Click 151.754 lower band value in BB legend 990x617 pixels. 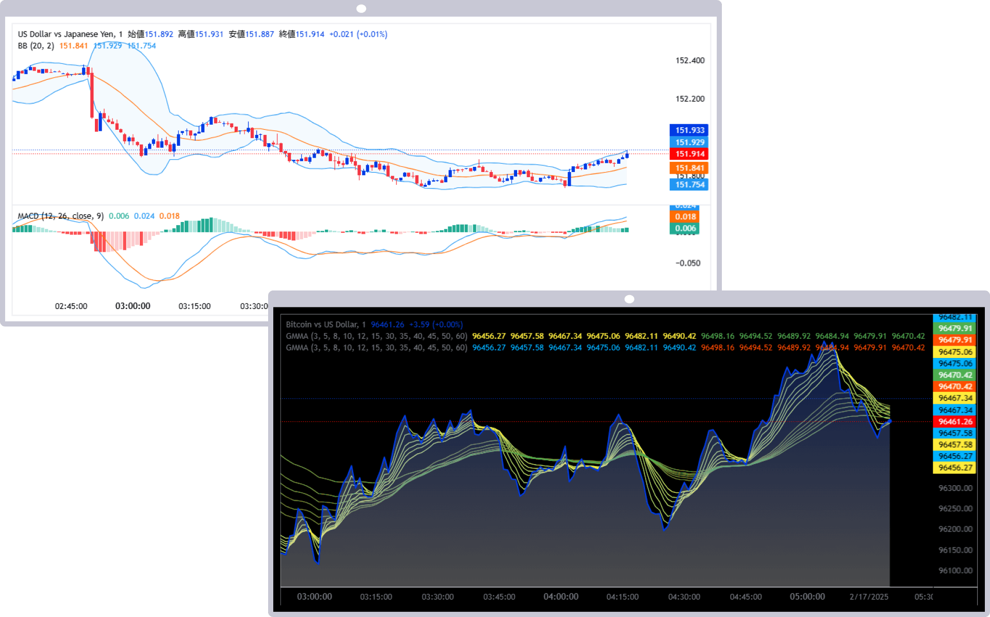pyautogui.click(x=142, y=46)
